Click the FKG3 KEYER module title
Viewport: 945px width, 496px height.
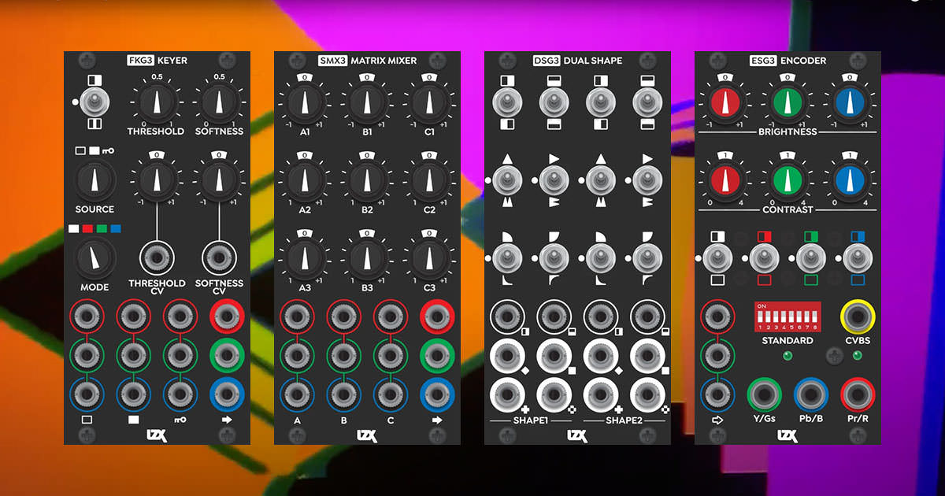tap(157, 60)
